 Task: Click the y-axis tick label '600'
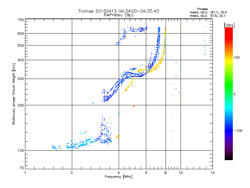pyautogui.click(x=21, y=34)
